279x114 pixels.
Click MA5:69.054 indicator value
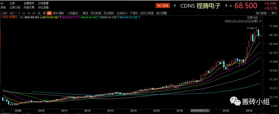click(32, 17)
